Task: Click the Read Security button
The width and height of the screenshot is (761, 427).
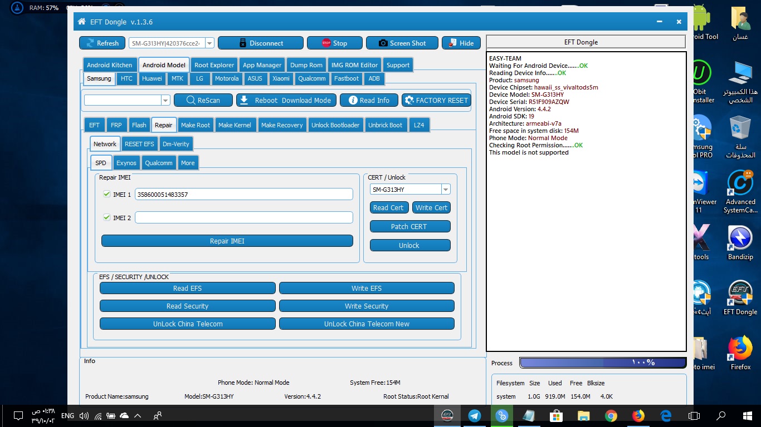Action: 188,306
